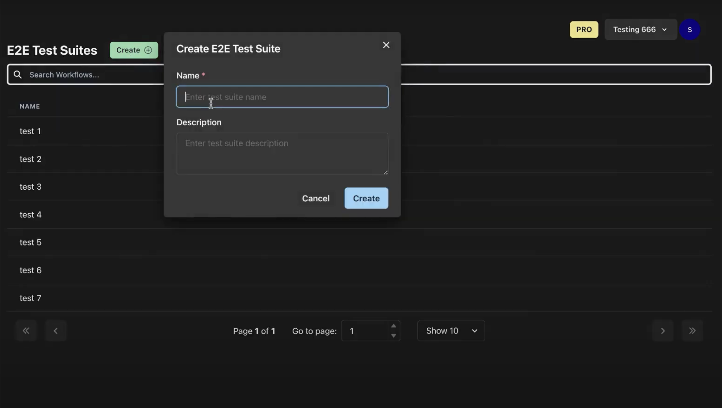The image size is (722, 408).
Task: Grab the description textarea resize handle
Action: [x=385, y=172]
